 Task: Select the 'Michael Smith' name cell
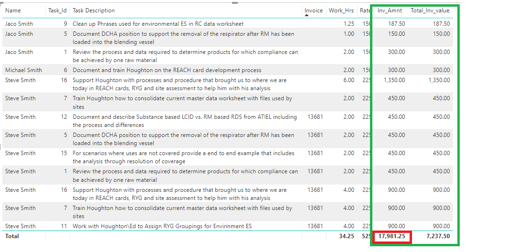coord(23,70)
